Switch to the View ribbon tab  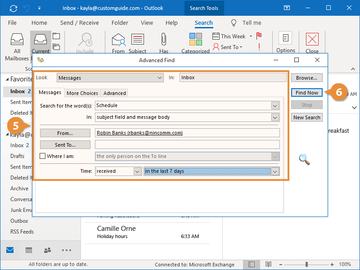tap(147, 23)
